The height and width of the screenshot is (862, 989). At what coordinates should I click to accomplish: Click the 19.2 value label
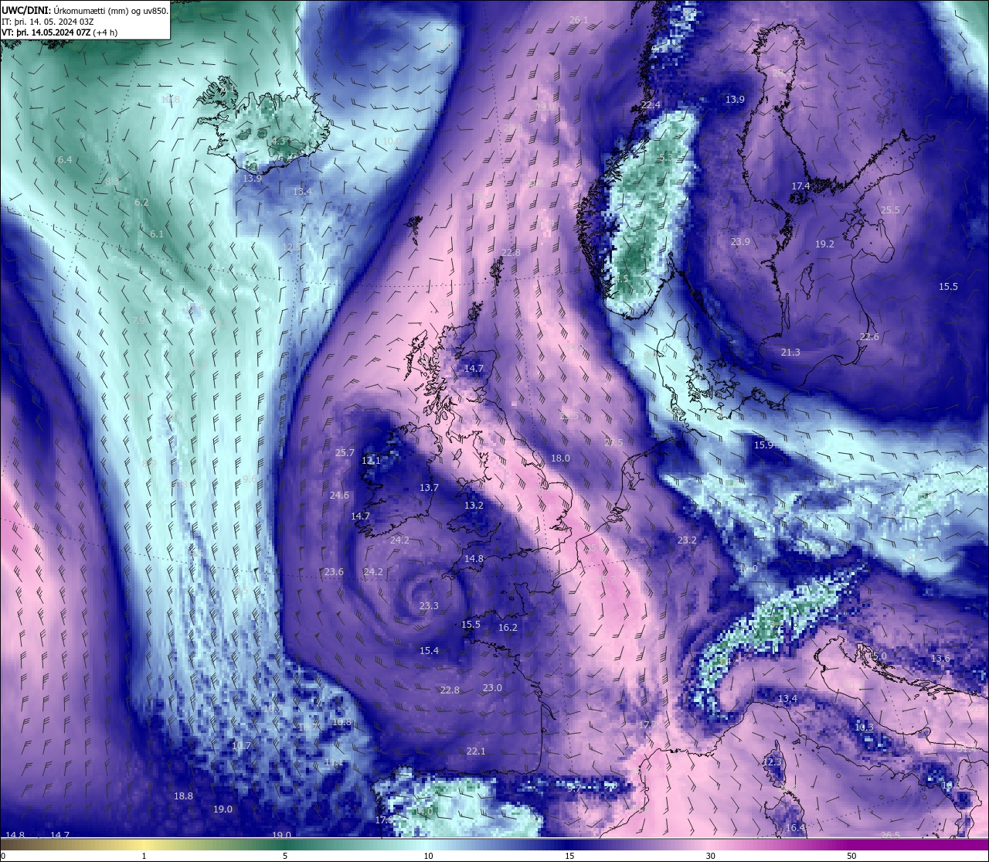[x=824, y=244]
